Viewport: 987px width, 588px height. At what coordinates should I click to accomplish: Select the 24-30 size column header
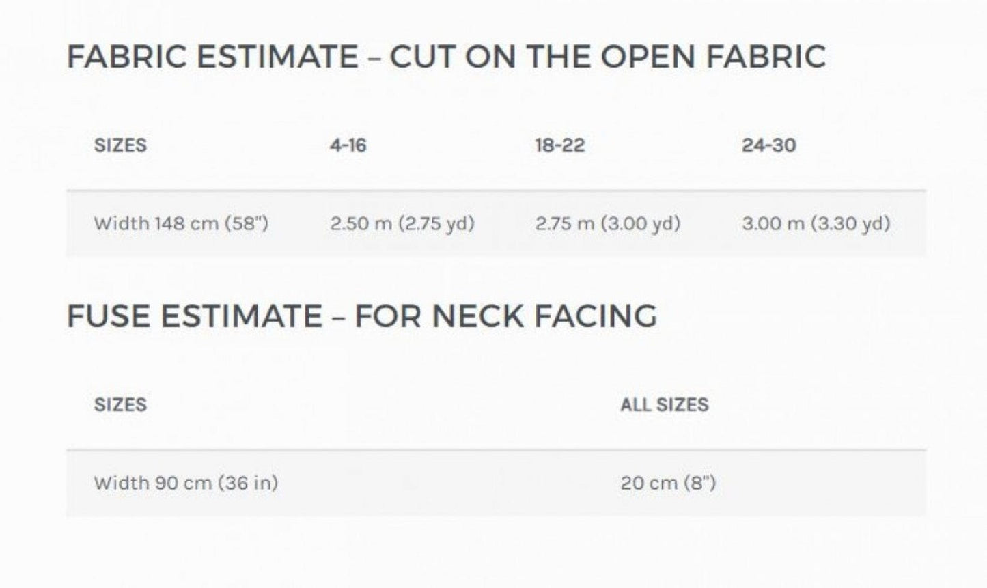(x=768, y=145)
